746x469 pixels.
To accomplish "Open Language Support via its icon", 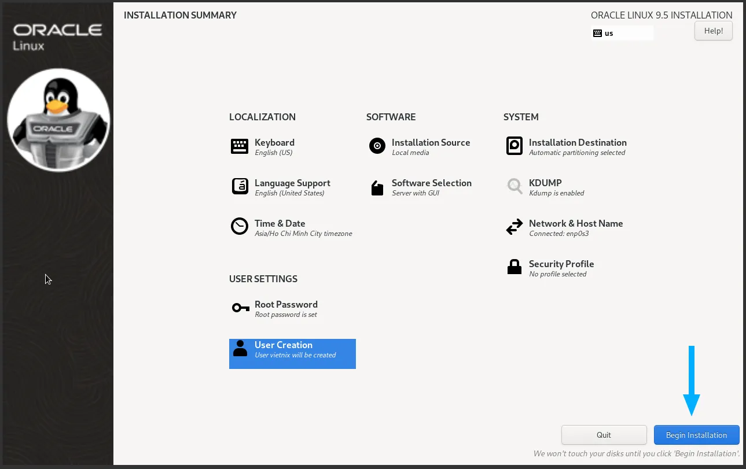I will (240, 187).
